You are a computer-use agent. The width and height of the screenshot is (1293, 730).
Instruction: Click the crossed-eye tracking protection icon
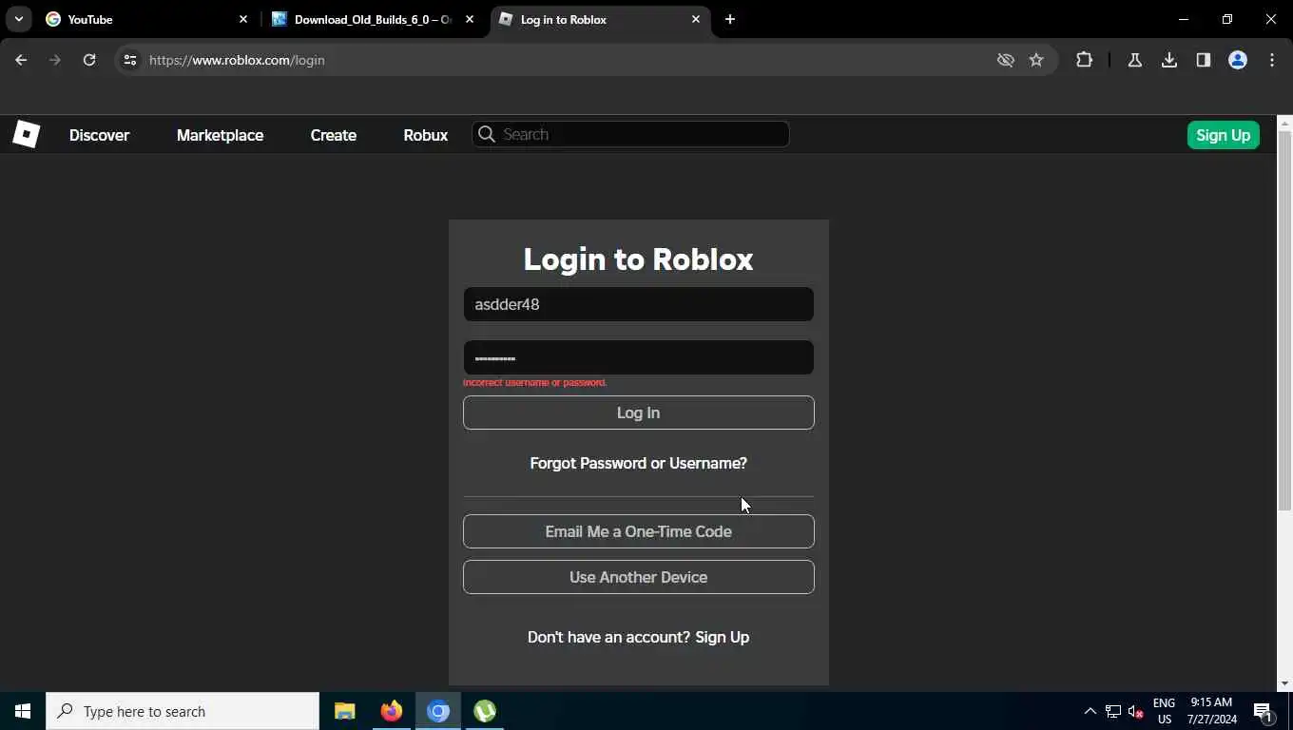click(1005, 60)
